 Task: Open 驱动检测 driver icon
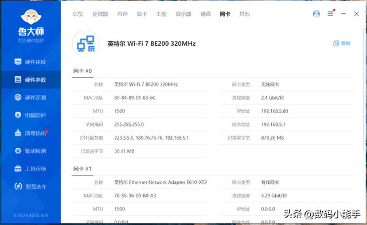(x=18, y=151)
